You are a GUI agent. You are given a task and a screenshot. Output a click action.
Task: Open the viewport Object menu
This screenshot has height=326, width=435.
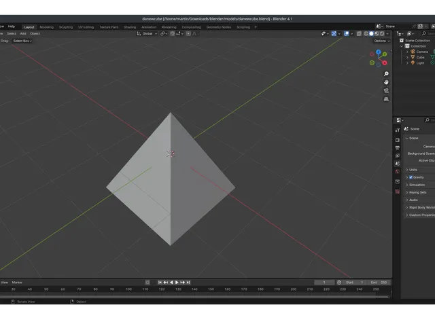[35, 33]
